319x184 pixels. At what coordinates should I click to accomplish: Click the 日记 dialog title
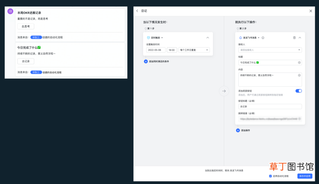pos(144,11)
